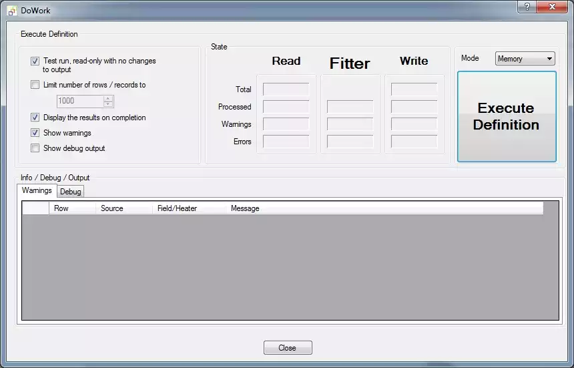Enable Show debug output checkbox
Image resolution: width=574 pixels, height=368 pixels.
pos(35,148)
